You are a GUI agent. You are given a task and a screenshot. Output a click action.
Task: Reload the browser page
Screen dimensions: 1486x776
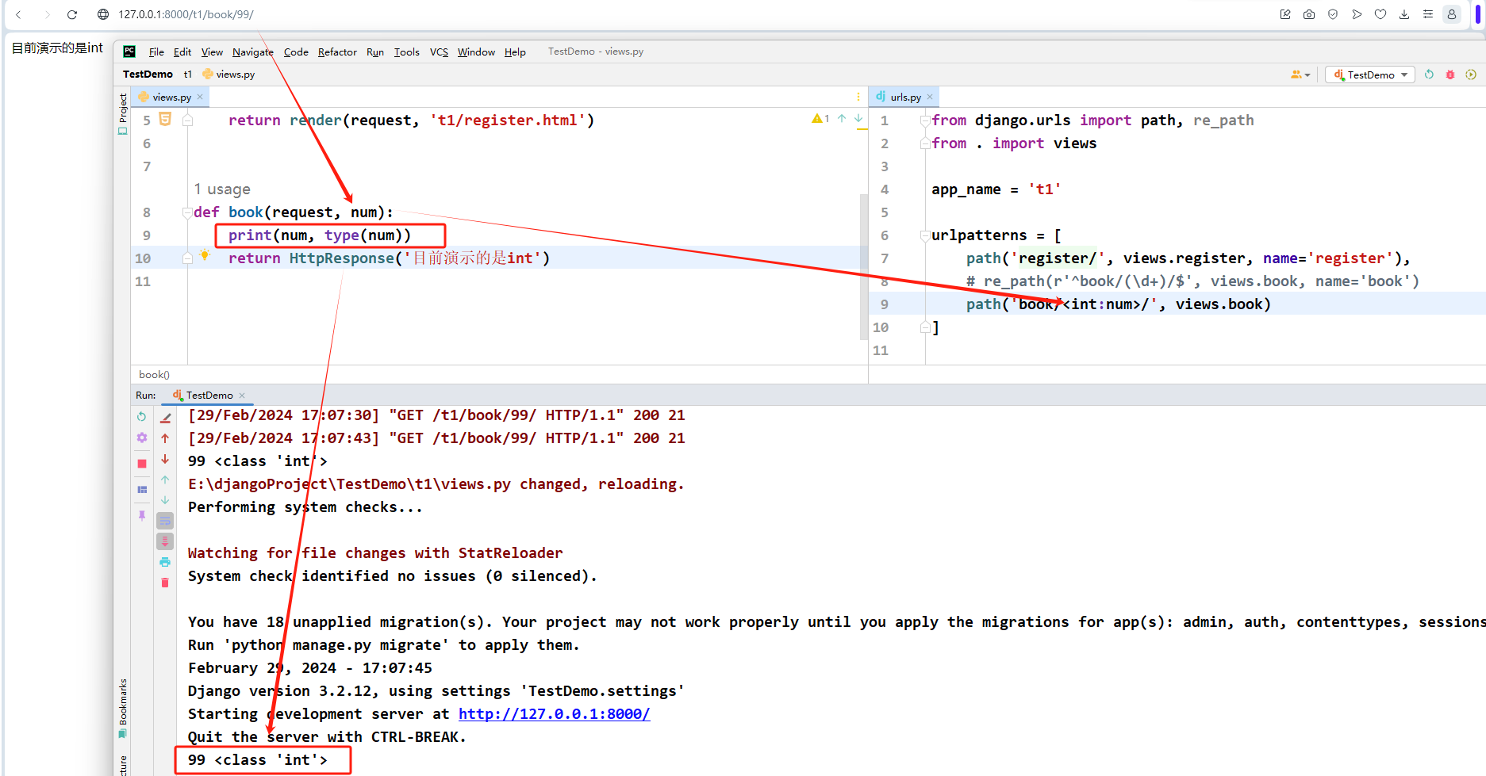tap(72, 14)
